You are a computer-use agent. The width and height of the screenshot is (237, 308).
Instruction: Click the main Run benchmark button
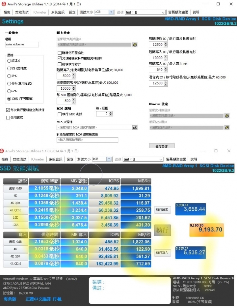pyautogui.click(x=162, y=230)
